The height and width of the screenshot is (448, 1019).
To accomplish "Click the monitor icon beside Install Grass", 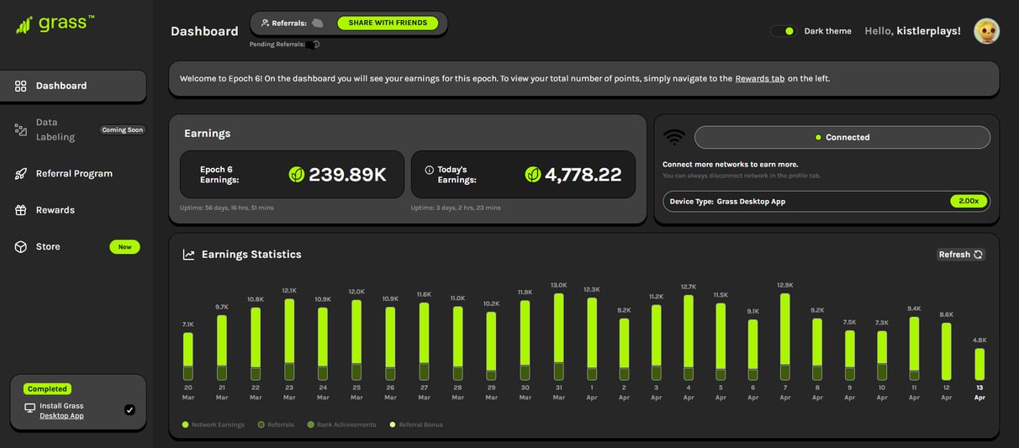I will (30, 407).
